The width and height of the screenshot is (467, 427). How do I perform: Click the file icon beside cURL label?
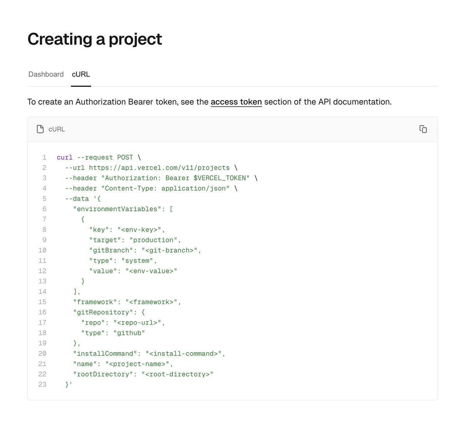40,129
